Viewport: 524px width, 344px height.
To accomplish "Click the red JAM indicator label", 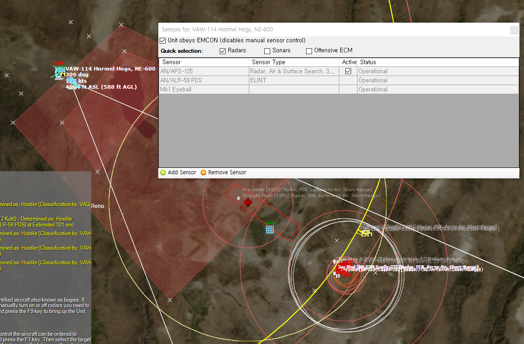I will 59,63.
